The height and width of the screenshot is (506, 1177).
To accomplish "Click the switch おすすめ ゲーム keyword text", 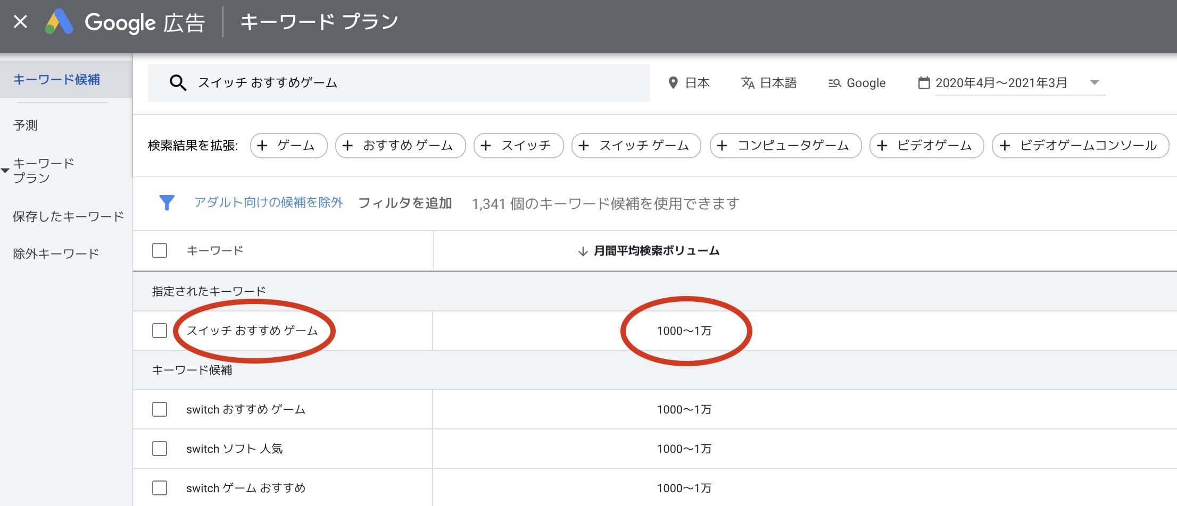I will pyautogui.click(x=246, y=409).
